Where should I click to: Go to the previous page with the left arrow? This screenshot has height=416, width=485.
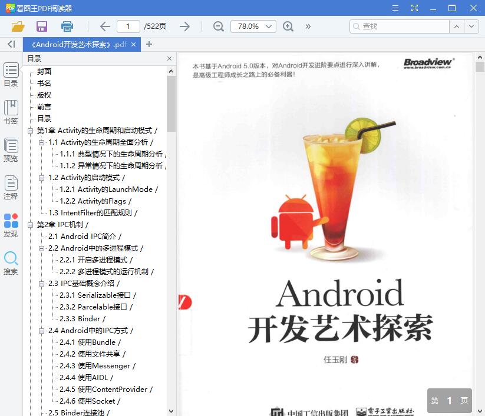(105, 26)
